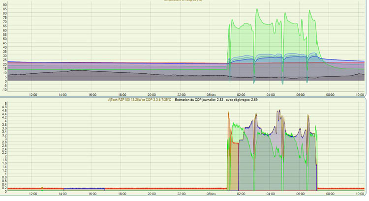Click the 08Nov date marker on lower chart
This screenshot has height=201, width=369.
212,194
